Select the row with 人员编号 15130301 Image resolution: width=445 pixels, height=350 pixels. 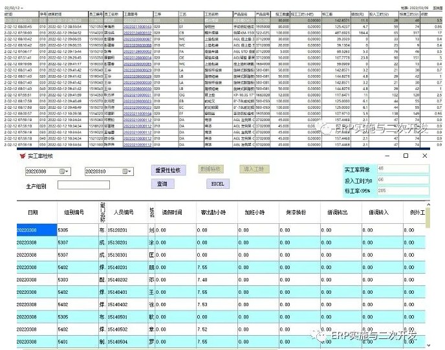tap(221, 255)
